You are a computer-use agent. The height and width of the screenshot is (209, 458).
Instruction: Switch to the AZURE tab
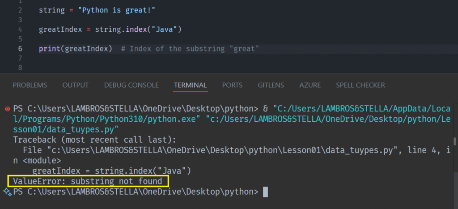click(x=310, y=85)
